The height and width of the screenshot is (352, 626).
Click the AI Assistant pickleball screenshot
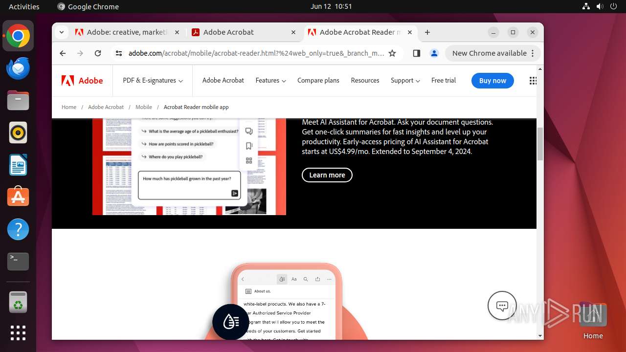[x=189, y=166]
